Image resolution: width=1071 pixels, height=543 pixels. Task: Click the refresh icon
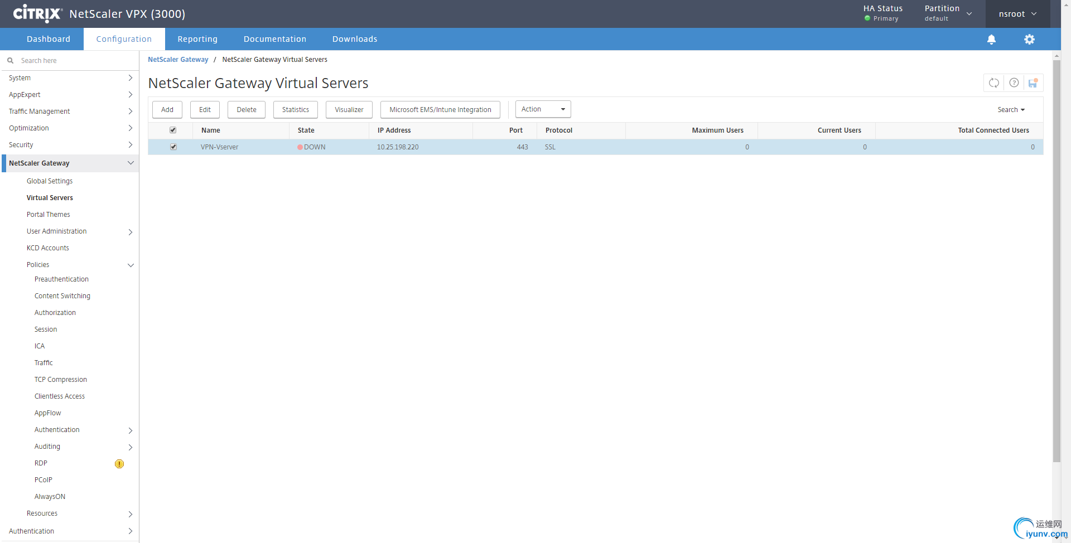994,83
